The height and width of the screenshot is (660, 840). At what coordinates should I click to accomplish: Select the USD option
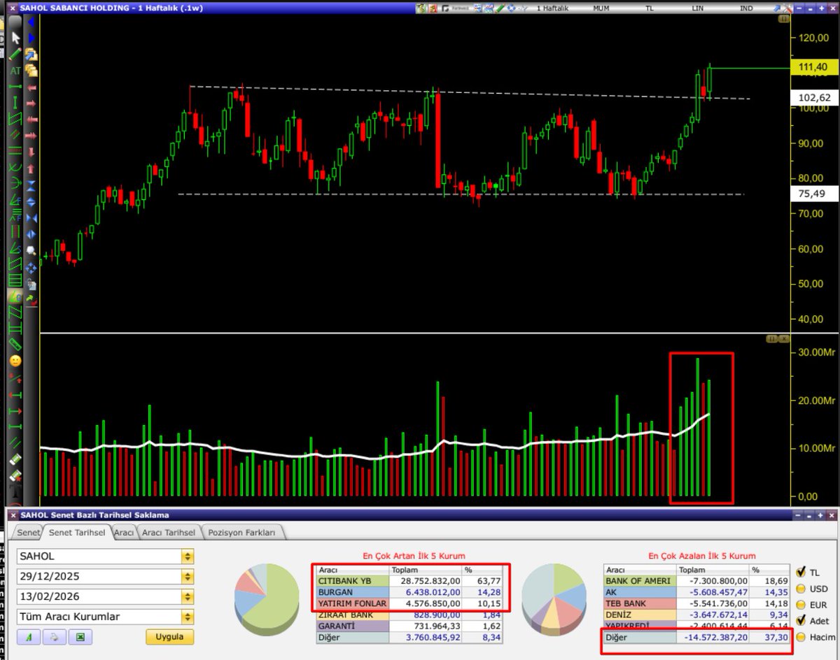coord(801,588)
